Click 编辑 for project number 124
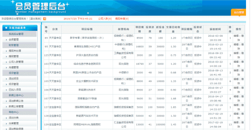The width and height of the screenshot is (252, 130). (236, 71)
